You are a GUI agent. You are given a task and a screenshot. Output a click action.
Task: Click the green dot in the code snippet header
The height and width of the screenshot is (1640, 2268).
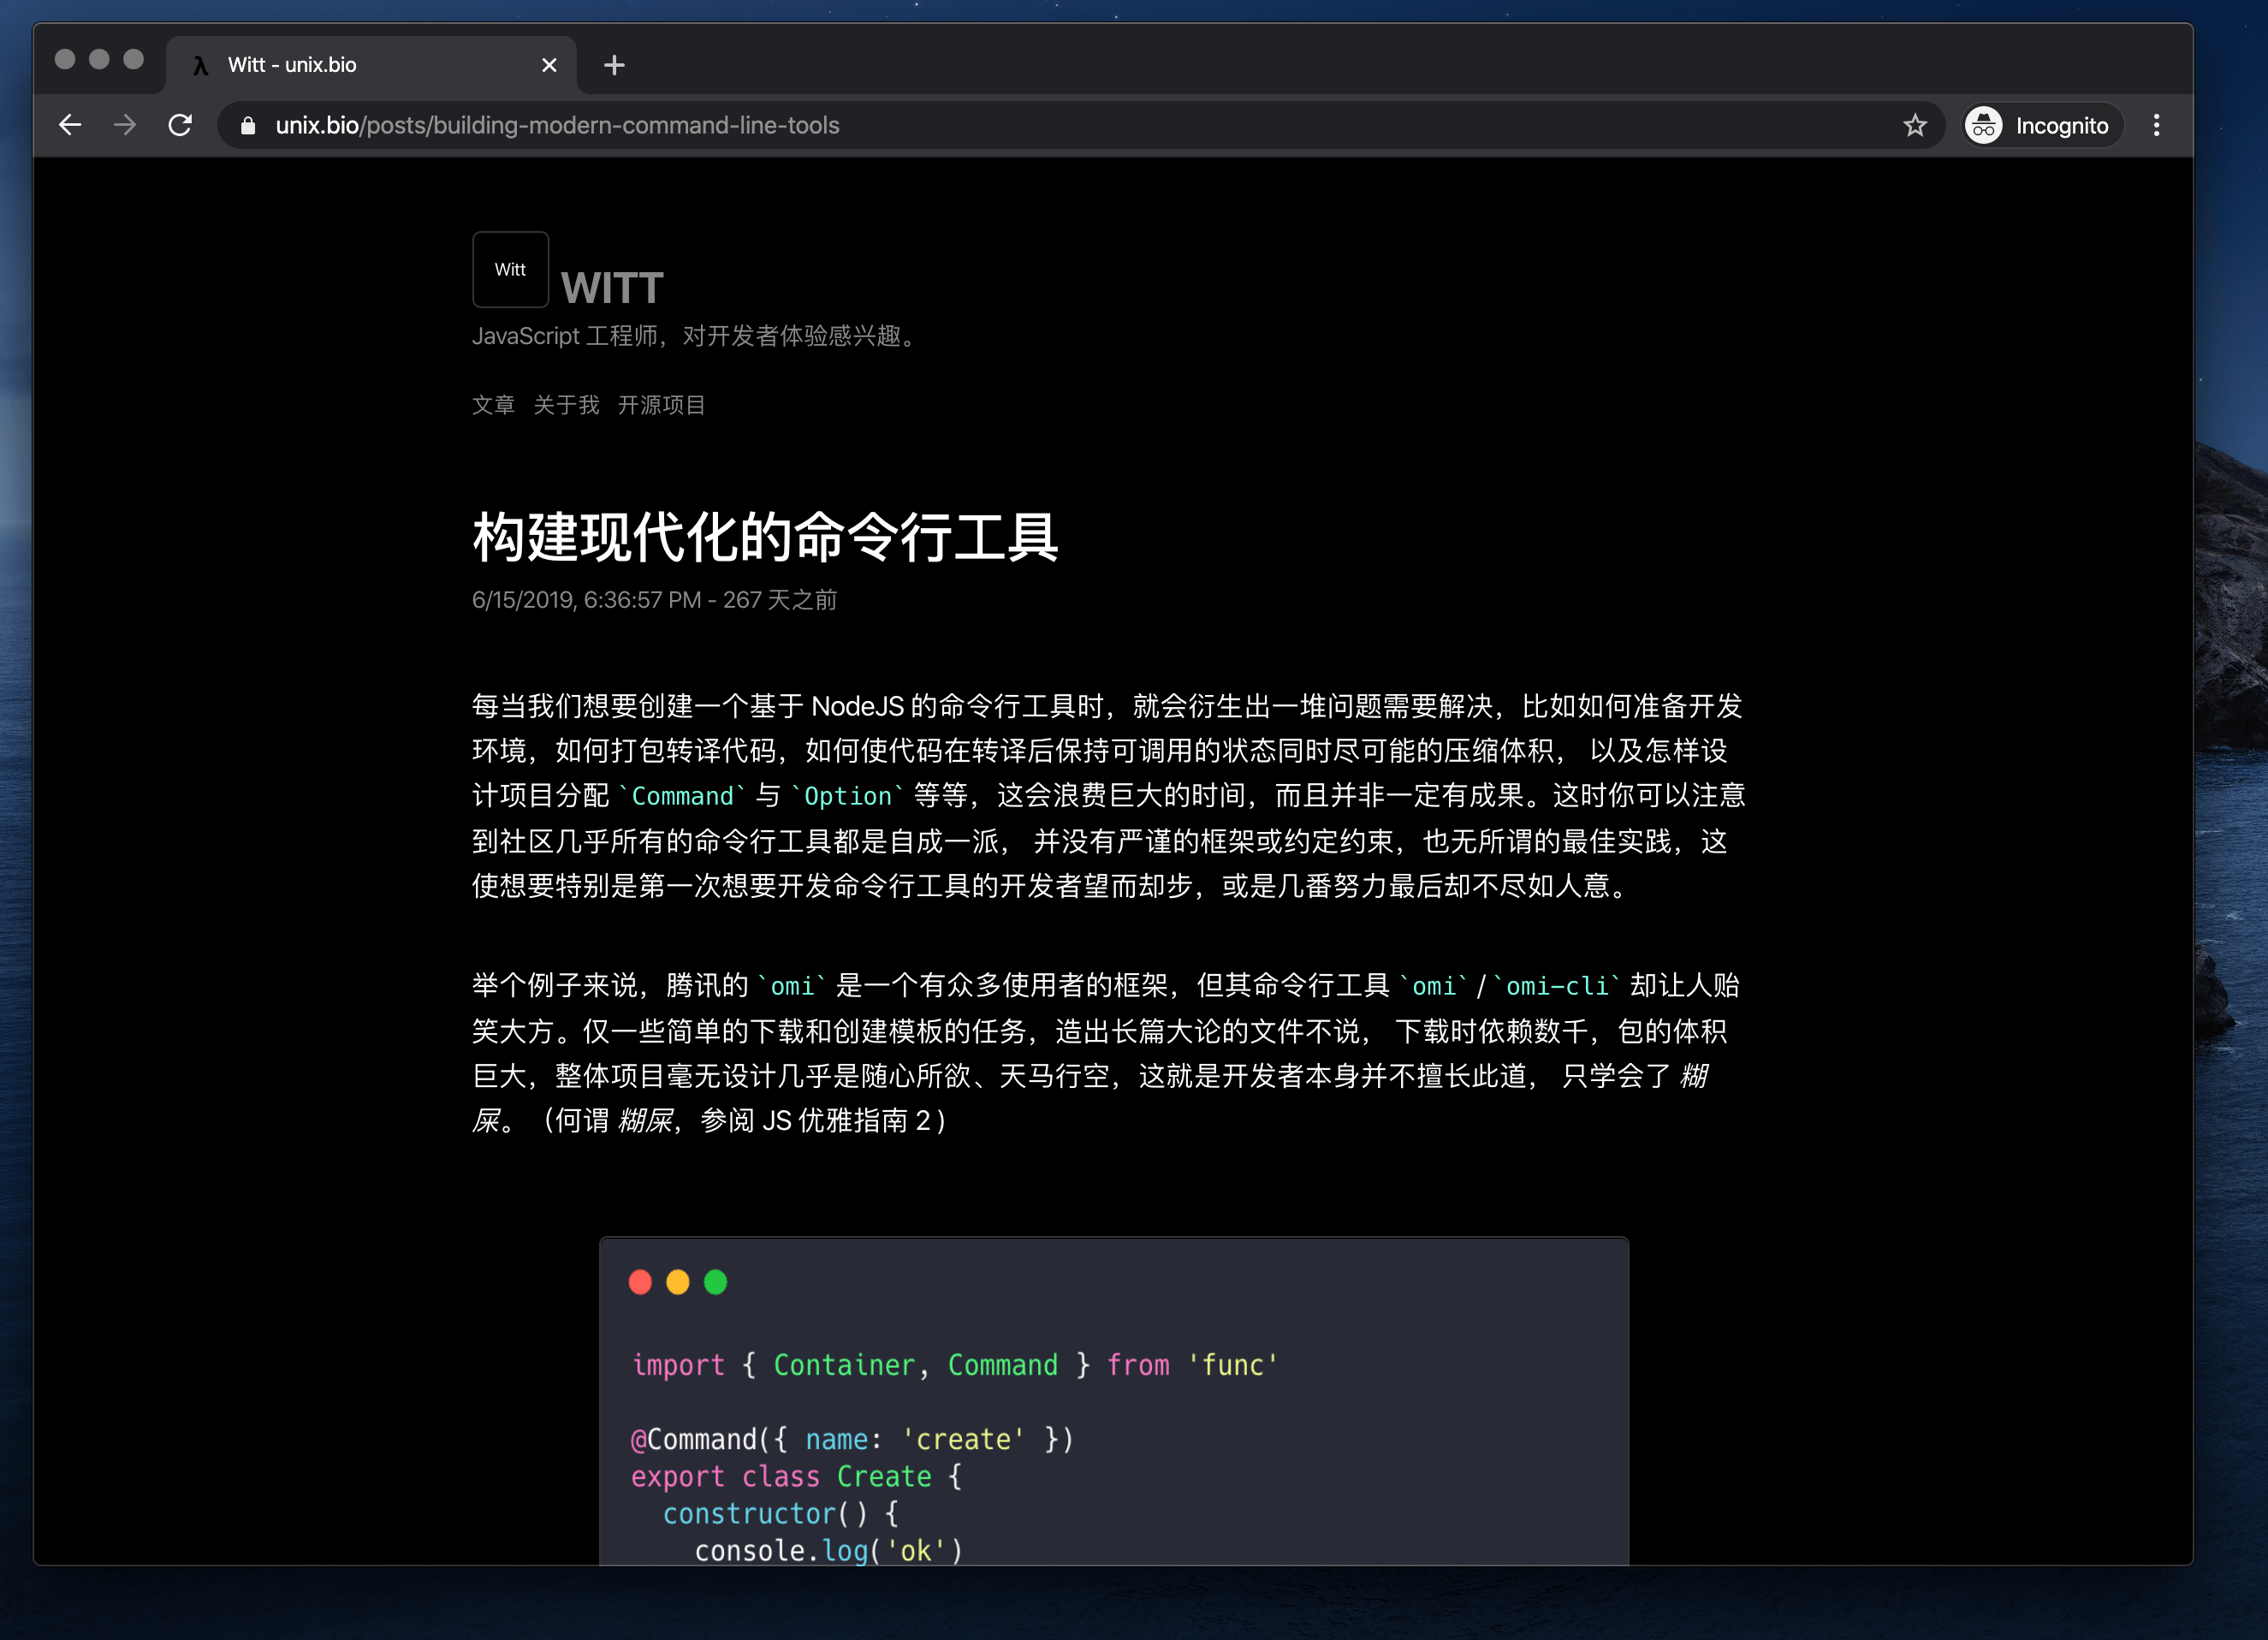pos(716,1281)
